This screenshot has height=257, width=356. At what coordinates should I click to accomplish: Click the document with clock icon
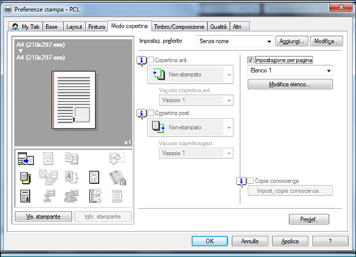click(95, 196)
